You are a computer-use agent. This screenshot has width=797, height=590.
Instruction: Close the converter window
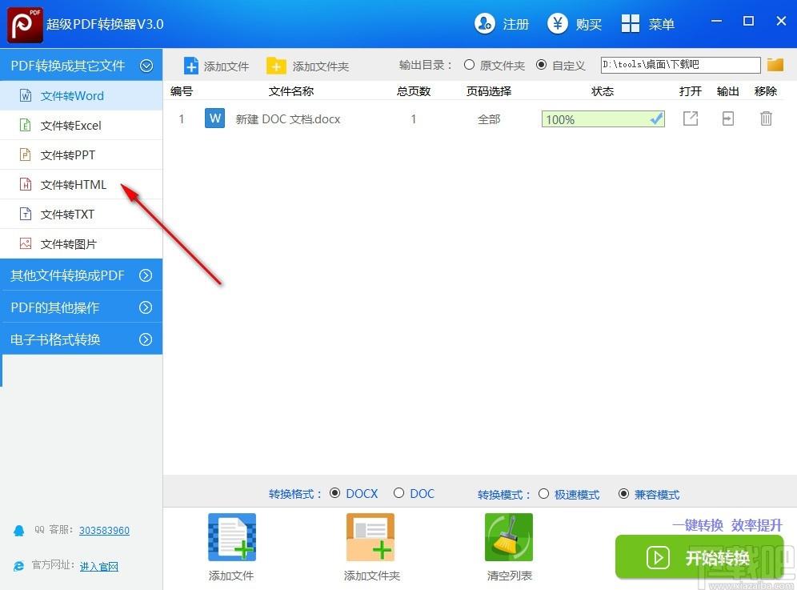pyautogui.click(x=781, y=21)
